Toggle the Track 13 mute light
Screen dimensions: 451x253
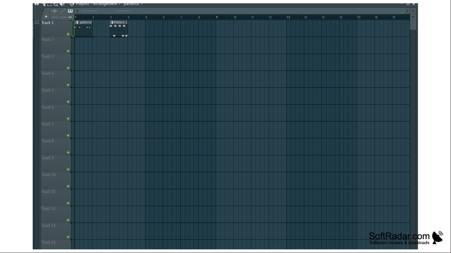pos(68,237)
